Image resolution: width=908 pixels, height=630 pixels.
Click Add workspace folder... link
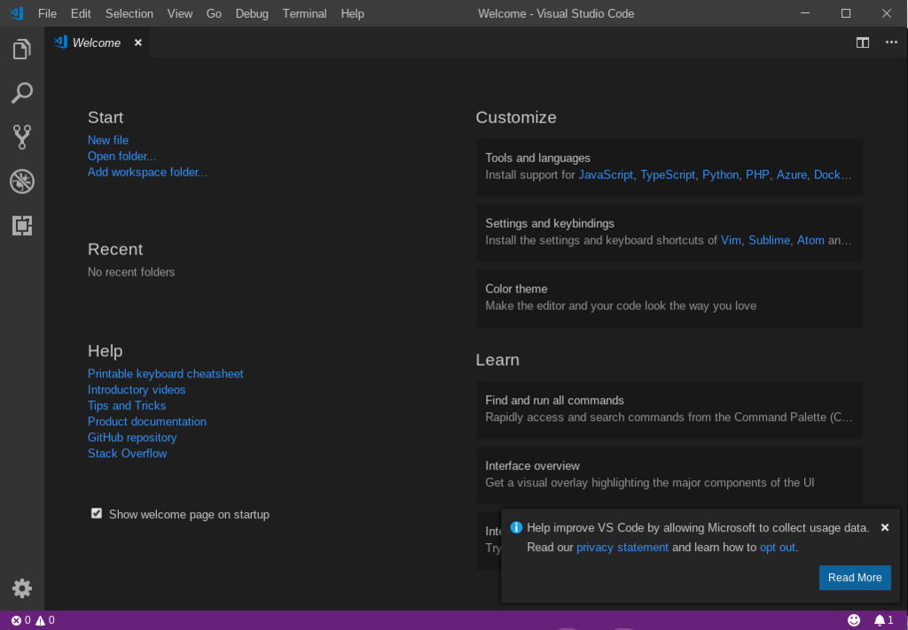[147, 172]
